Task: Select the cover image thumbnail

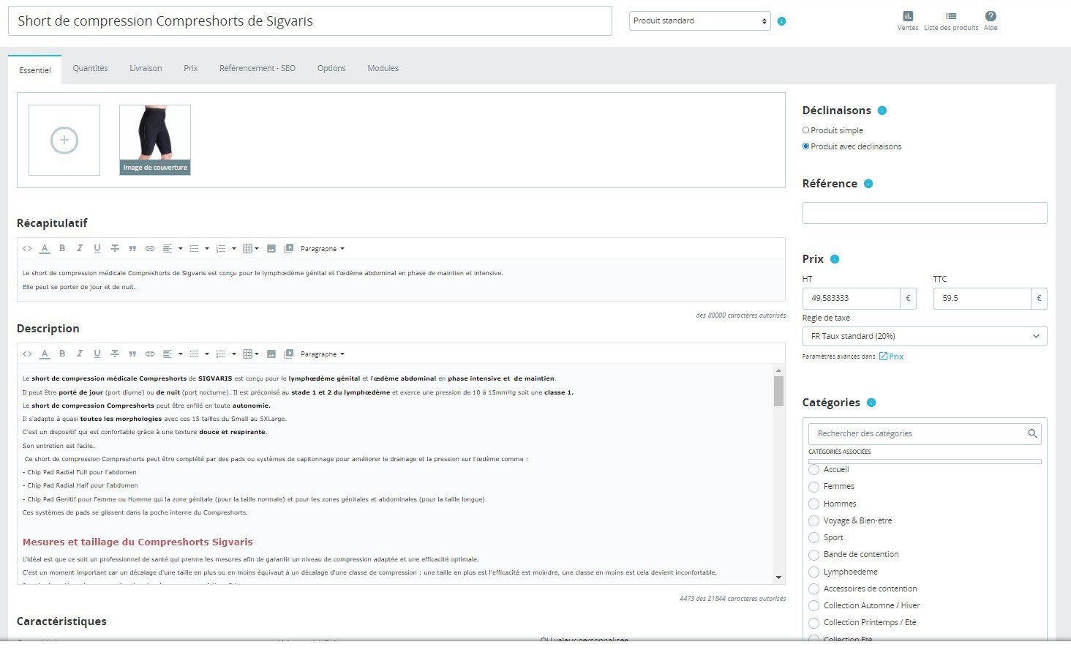Action: [155, 140]
